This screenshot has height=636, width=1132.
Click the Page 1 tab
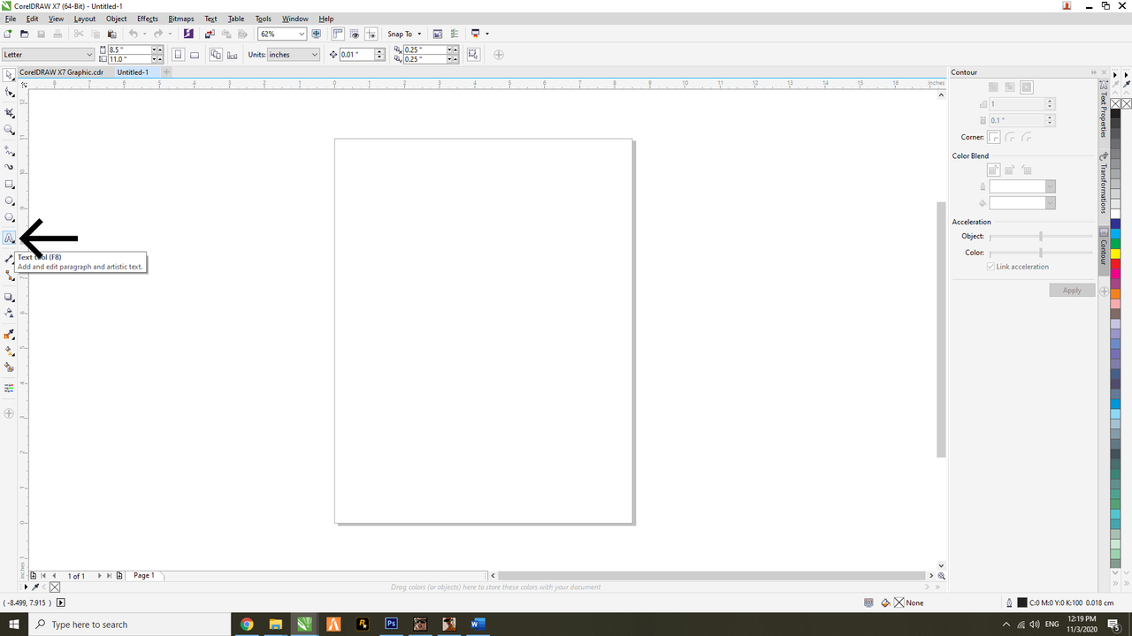click(144, 575)
